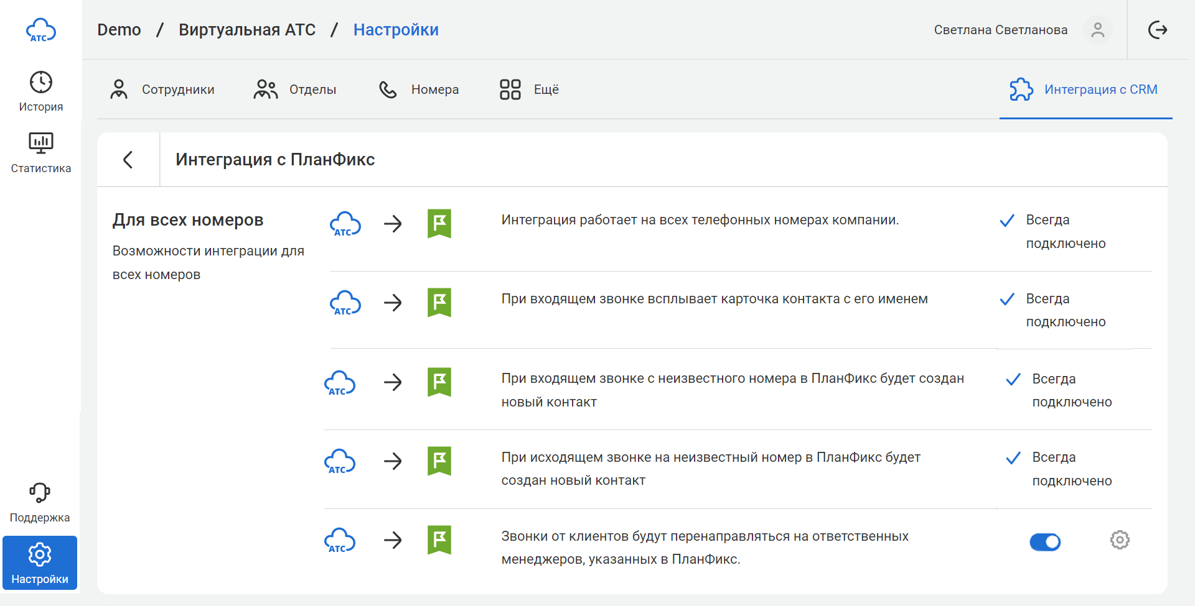Click the Светлана Светланова user name
This screenshot has width=1195, height=606.
click(x=1000, y=30)
